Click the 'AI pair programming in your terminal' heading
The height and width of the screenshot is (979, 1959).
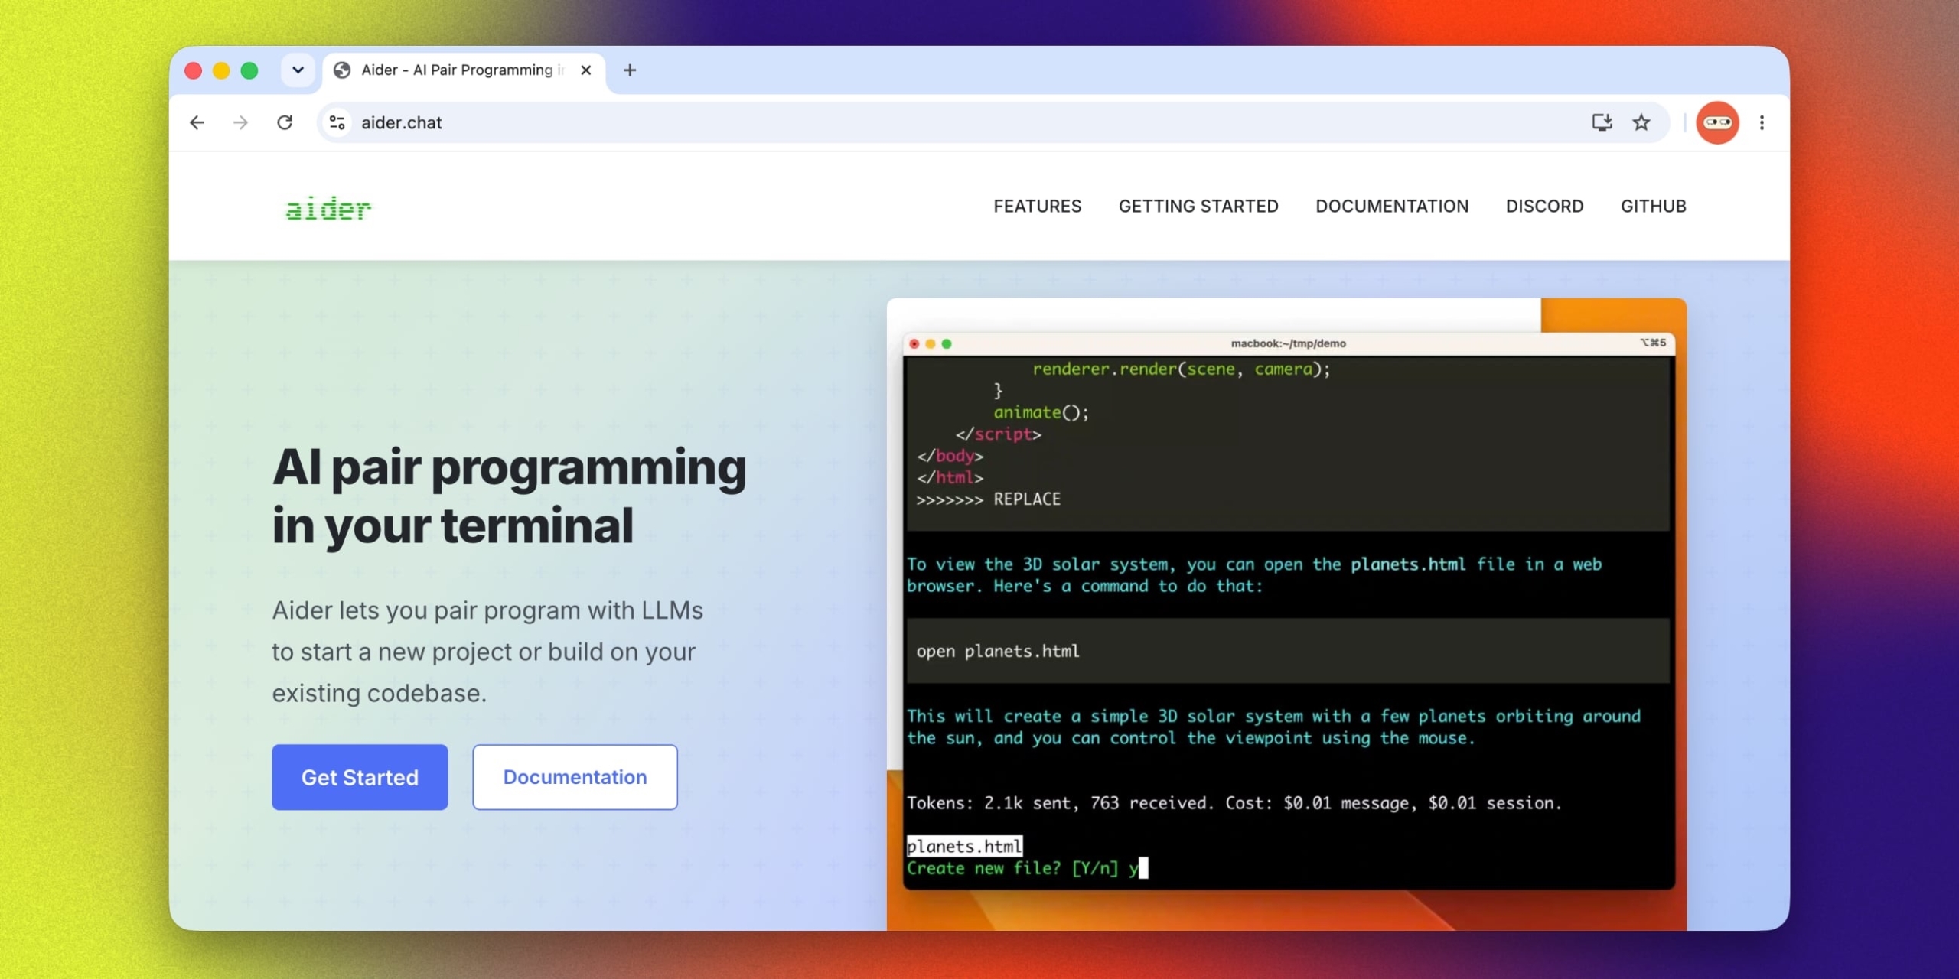(509, 496)
